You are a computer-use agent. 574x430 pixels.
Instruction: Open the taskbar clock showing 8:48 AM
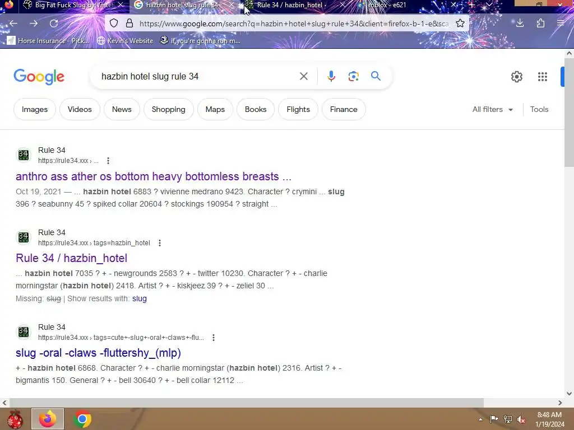(x=549, y=419)
